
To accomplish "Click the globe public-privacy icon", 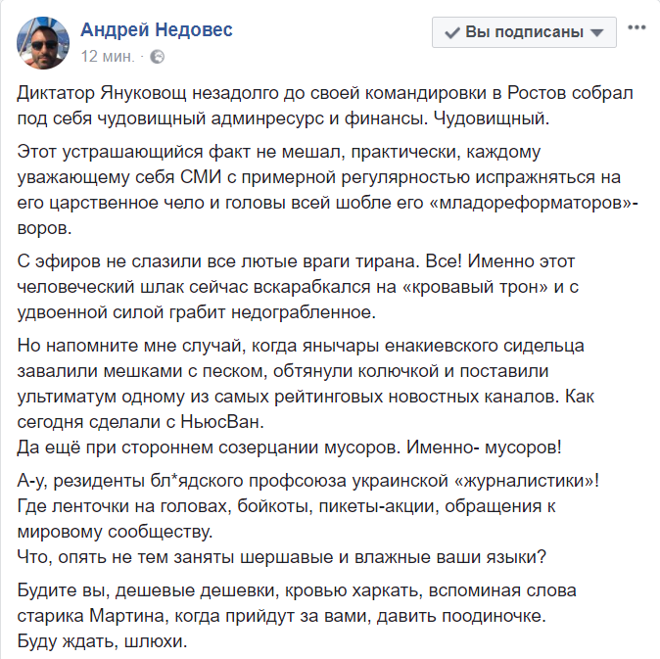I will [158, 56].
